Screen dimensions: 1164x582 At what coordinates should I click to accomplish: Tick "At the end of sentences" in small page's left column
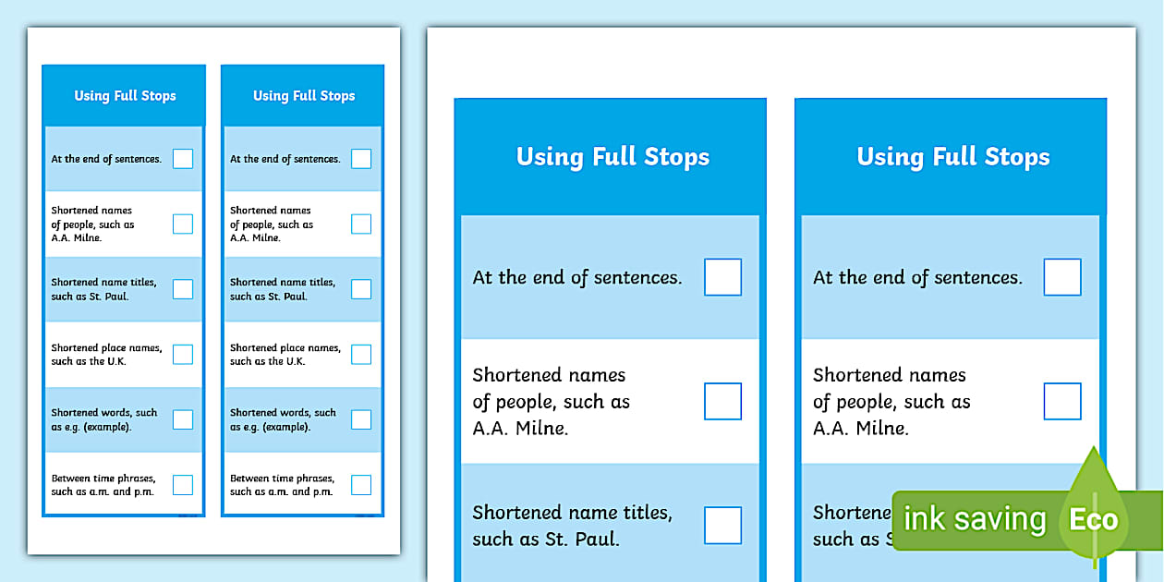(183, 159)
